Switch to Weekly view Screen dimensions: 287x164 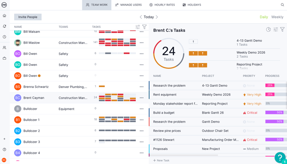pyautogui.click(x=277, y=17)
